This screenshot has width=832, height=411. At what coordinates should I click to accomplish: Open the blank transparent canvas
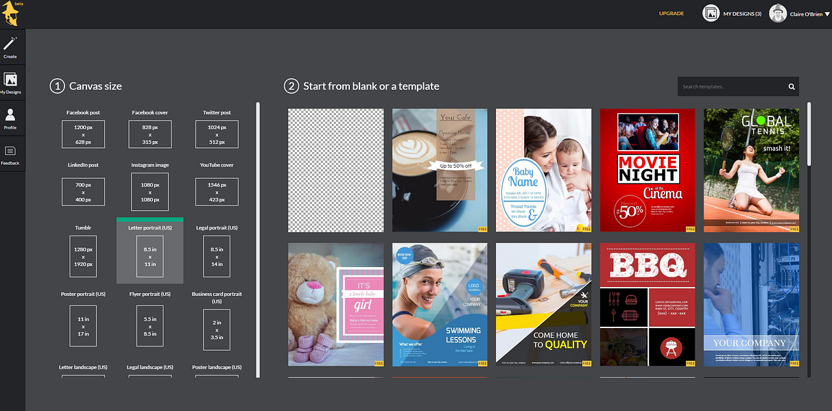pos(335,169)
